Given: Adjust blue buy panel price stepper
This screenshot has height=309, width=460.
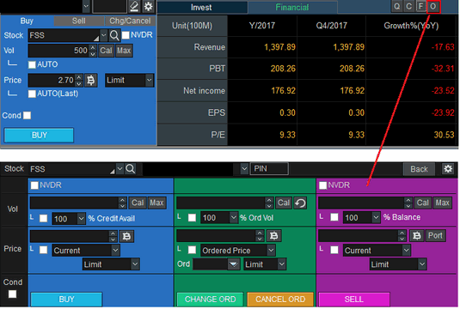Looking at the screenshot, I should pos(113,236).
